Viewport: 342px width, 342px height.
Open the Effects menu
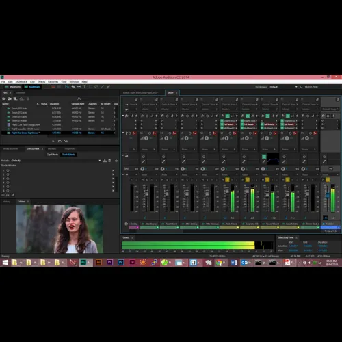coord(41,81)
